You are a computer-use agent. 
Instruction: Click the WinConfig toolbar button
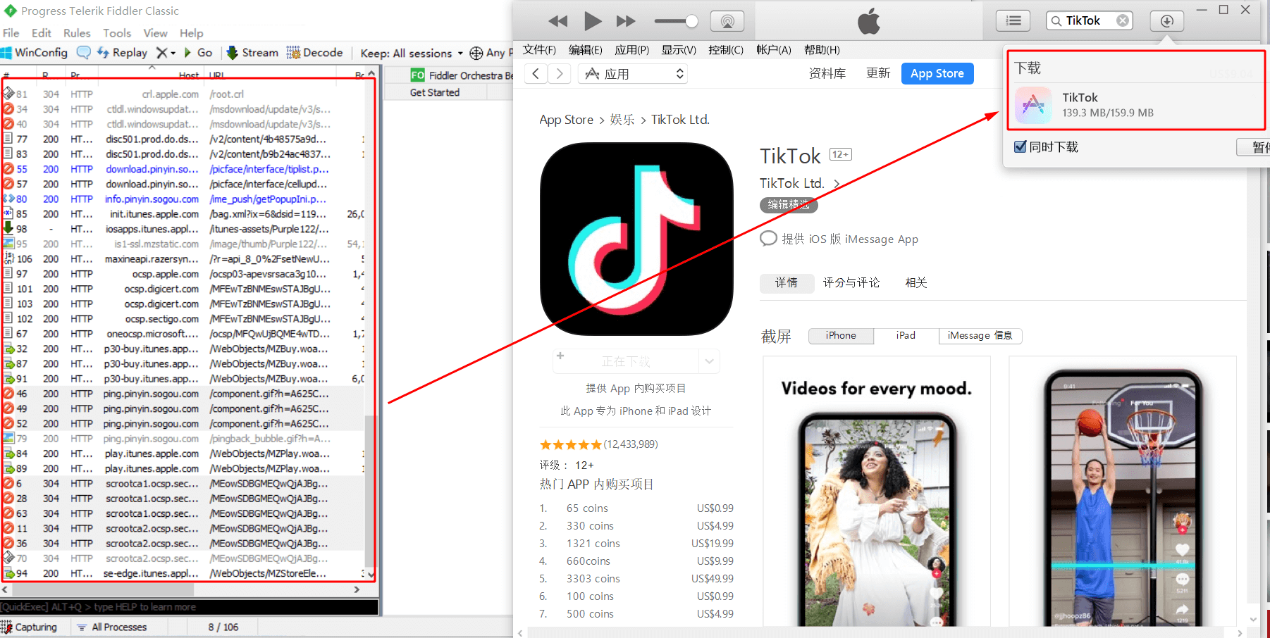pyautogui.click(x=35, y=53)
